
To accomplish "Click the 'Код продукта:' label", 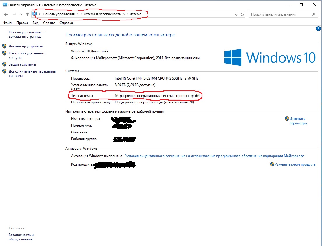I will pyautogui.click(x=82, y=164).
